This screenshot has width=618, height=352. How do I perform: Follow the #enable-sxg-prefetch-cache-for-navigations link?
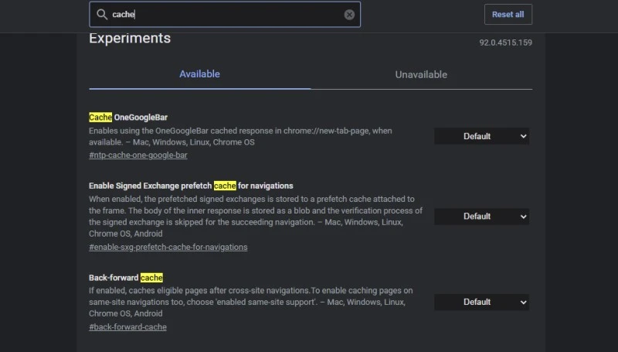168,248
